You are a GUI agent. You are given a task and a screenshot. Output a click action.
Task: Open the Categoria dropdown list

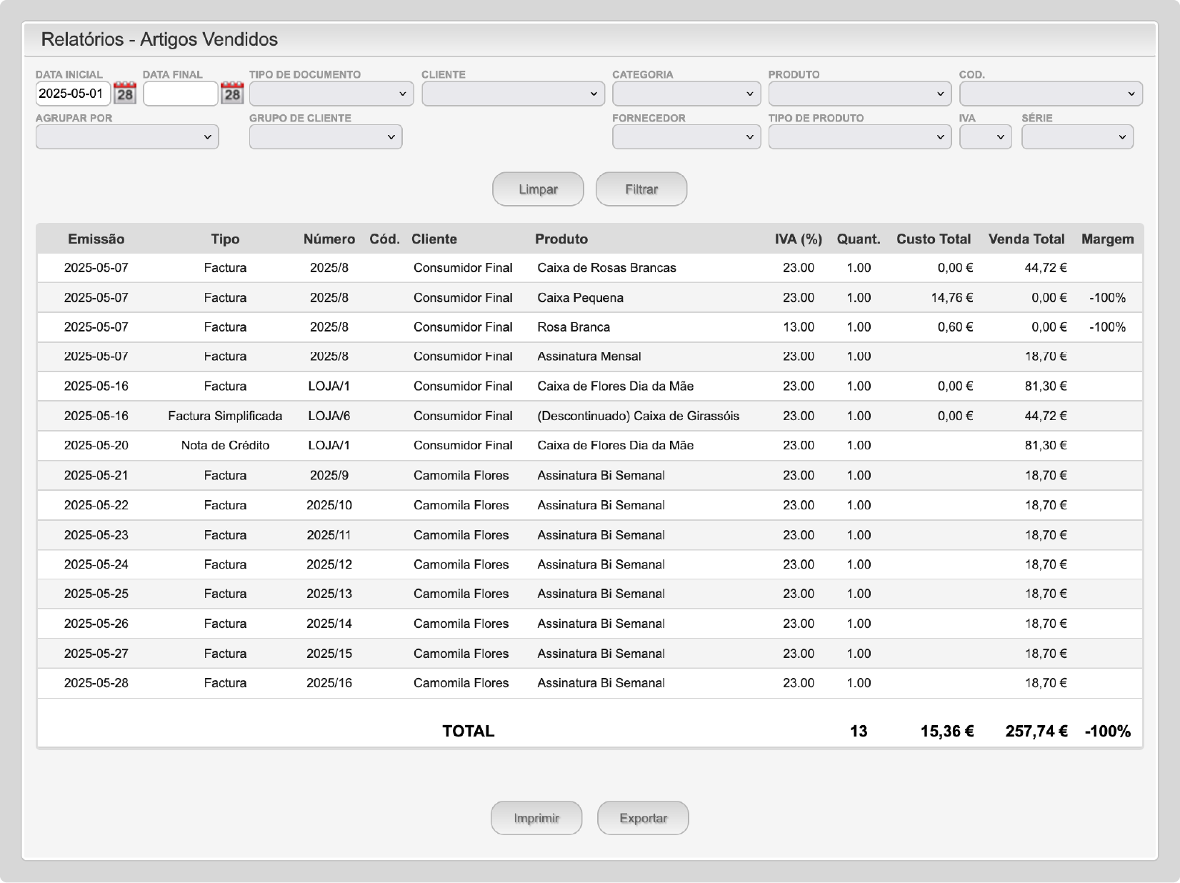(686, 94)
